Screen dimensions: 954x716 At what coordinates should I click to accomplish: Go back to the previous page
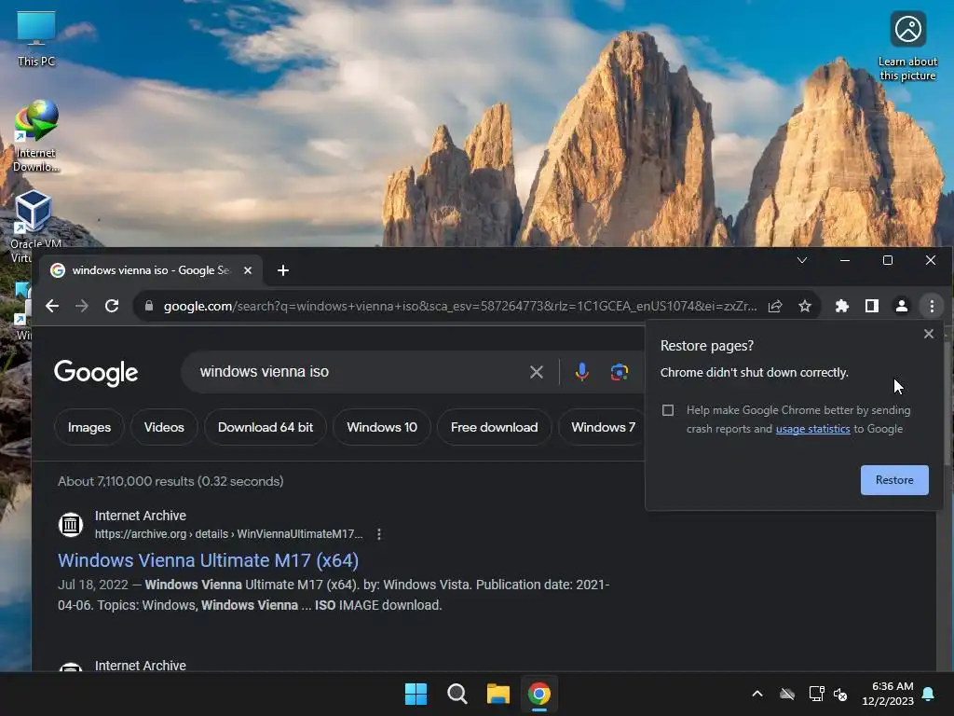52,306
